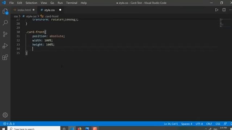
Task: Restore down the VS Code window
Action: (221, 3)
